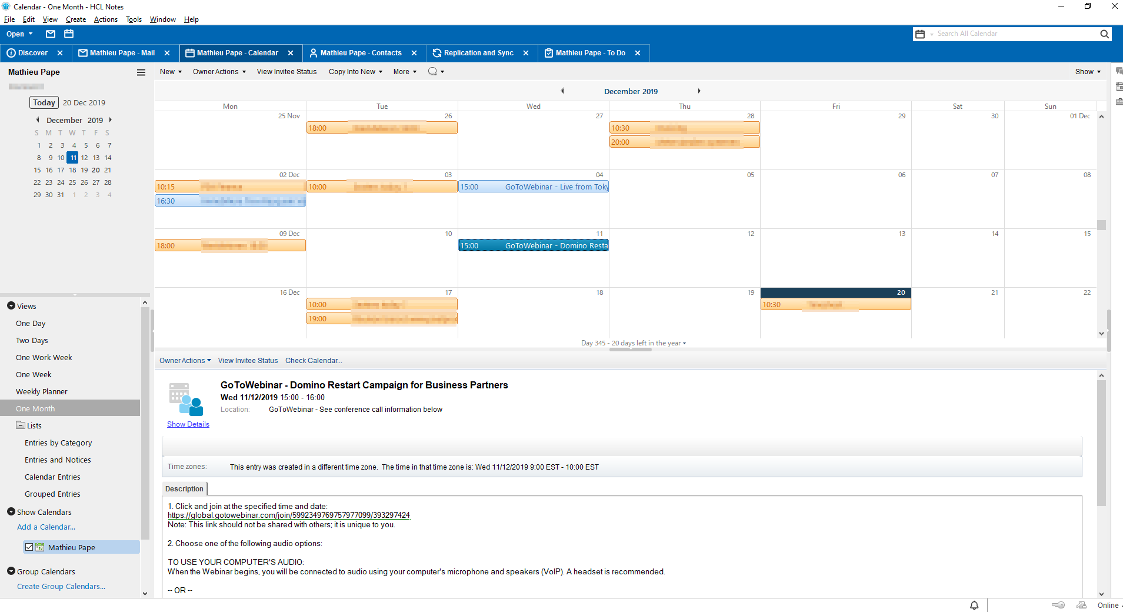This screenshot has width=1123, height=612.
Task: Open Entries by Category list
Action: pos(58,443)
